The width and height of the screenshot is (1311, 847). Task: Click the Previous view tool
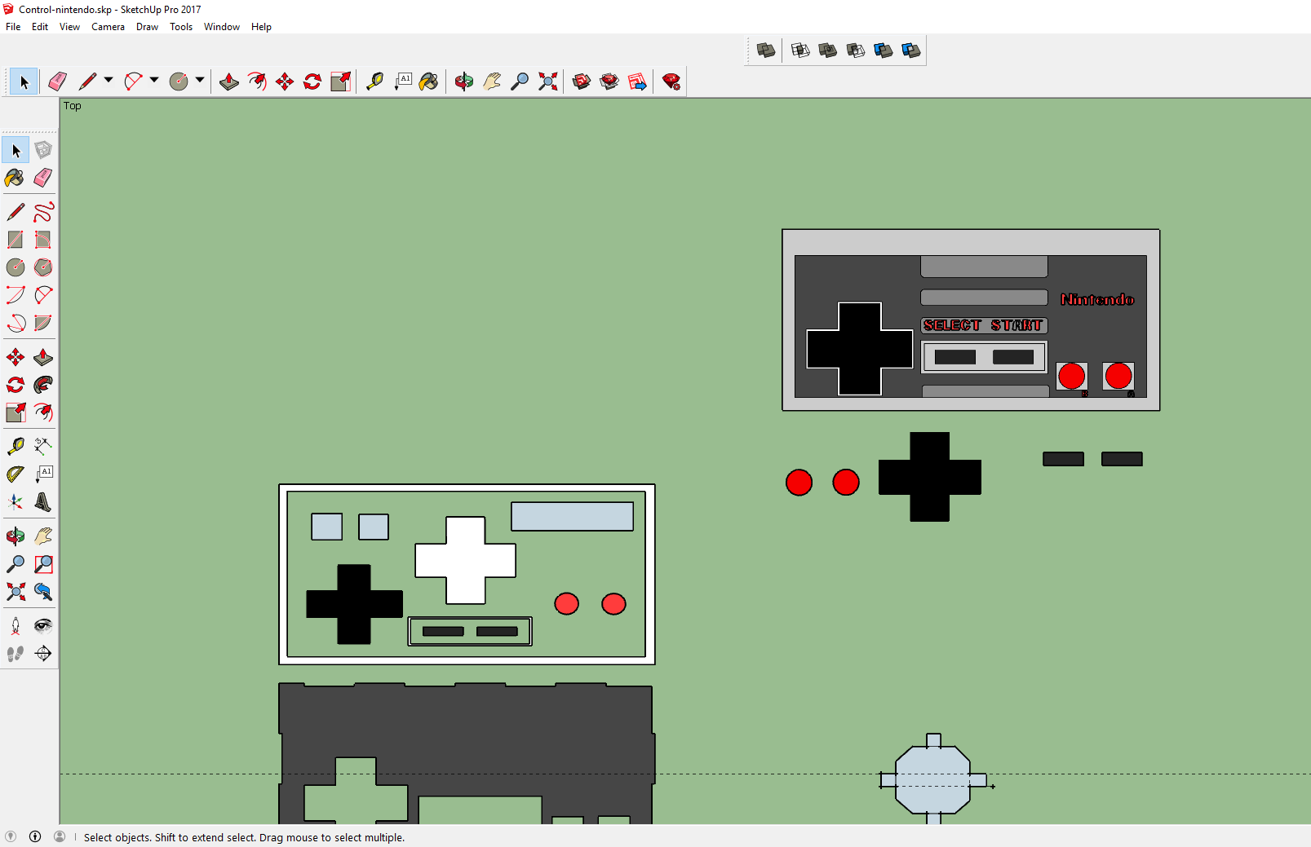(x=43, y=592)
